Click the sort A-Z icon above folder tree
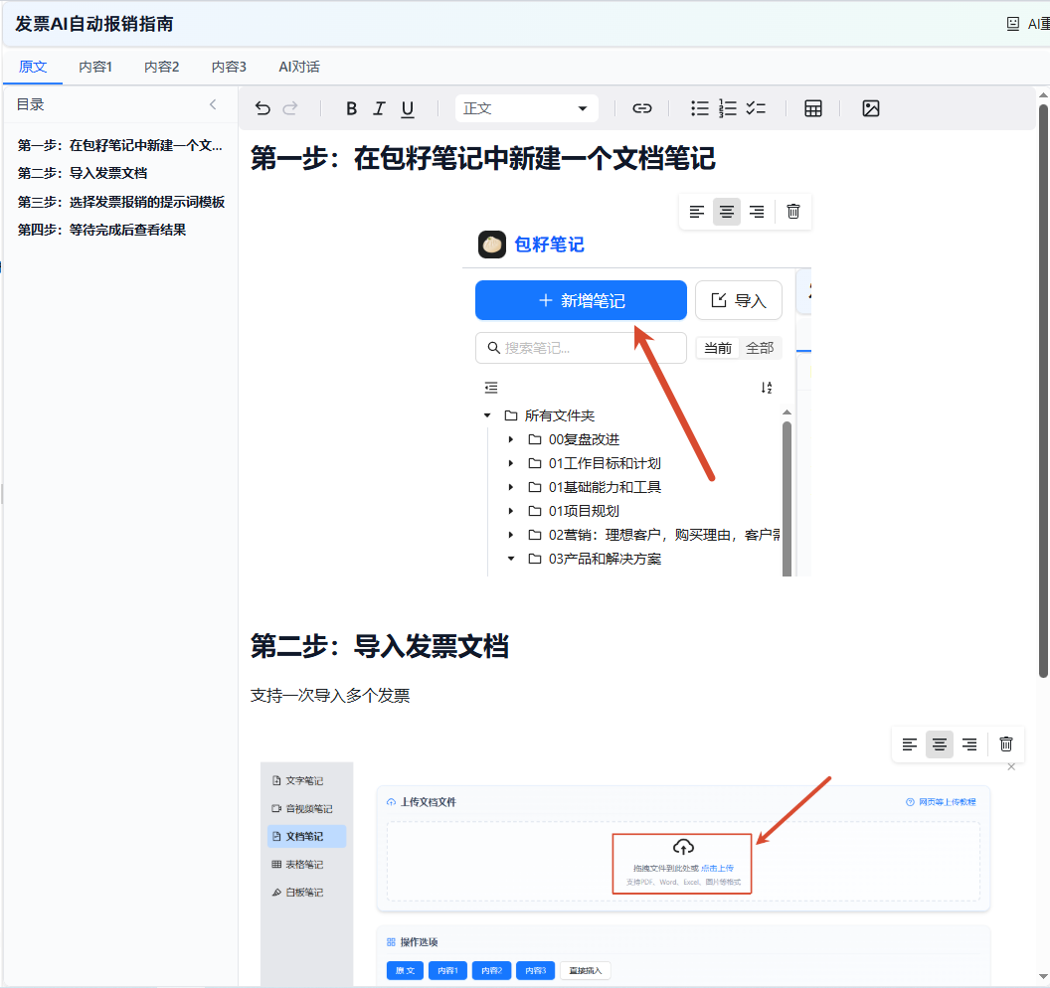 point(767,388)
